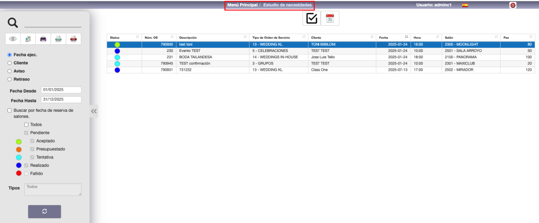Click the eye view icon
The height and width of the screenshot is (223, 539).
[x=13, y=38]
